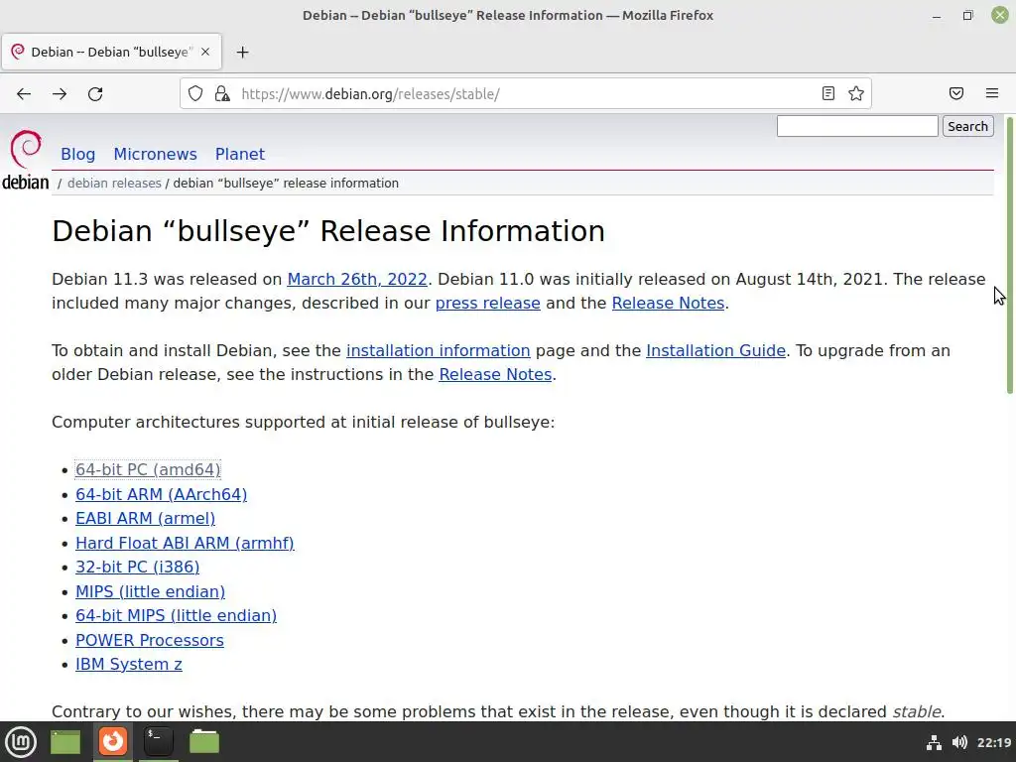Show desktop via green taskbar icon
This screenshot has width=1016, height=762.
click(x=65, y=742)
